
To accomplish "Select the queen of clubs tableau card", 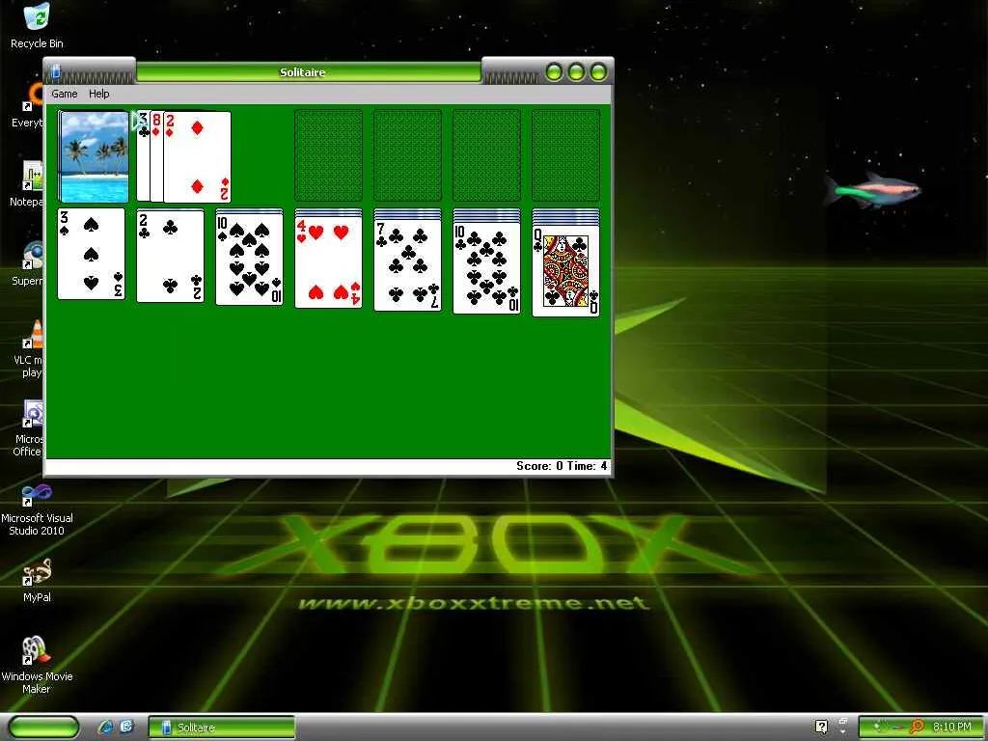I will click(565, 271).
